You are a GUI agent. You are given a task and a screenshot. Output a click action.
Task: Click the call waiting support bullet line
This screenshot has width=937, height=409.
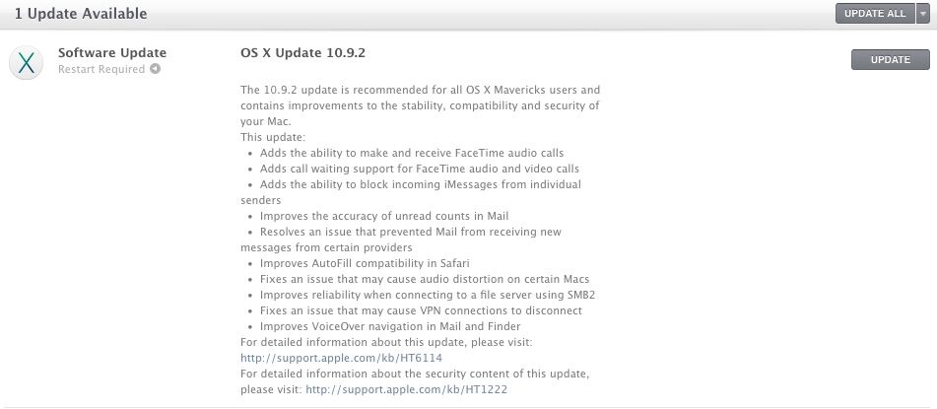(x=420, y=169)
